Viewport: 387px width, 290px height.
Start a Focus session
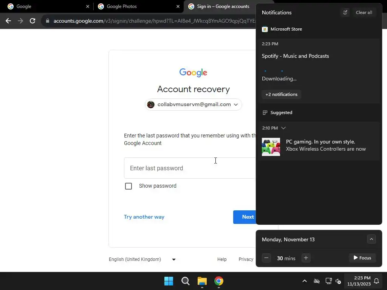click(362, 258)
